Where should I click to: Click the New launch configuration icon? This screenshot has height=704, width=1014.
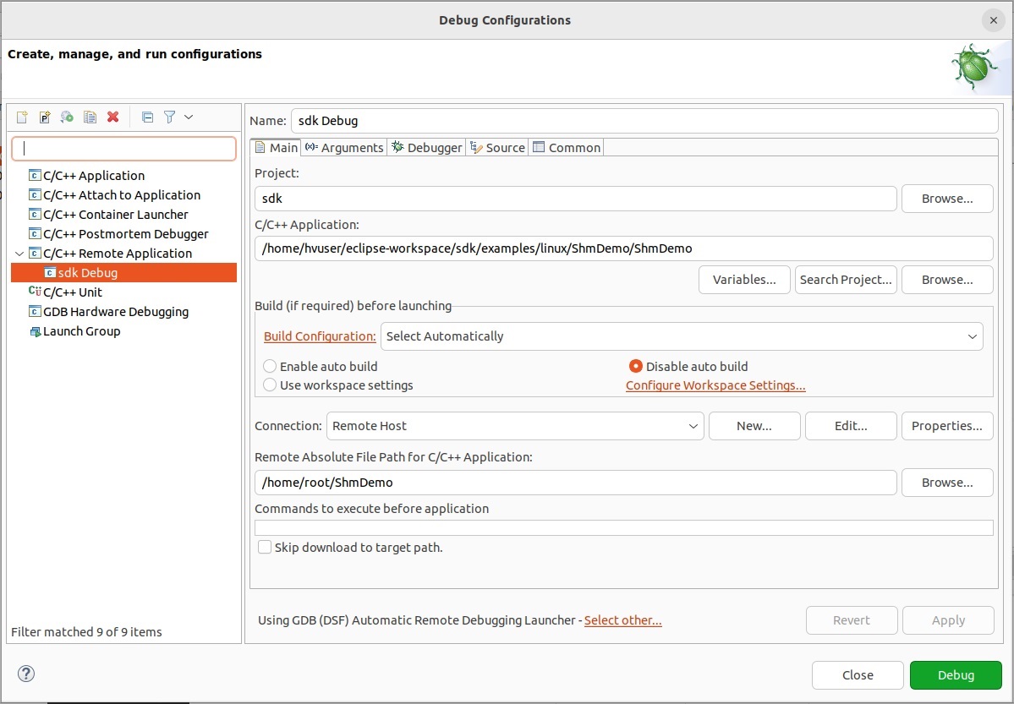coord(23,117)
